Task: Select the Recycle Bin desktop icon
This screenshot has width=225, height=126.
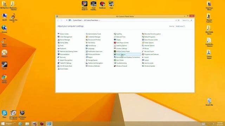Action: [x=209, y=102]
